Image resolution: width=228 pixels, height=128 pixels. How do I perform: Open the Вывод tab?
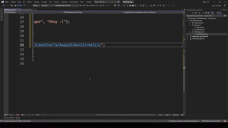click(18, 118)
